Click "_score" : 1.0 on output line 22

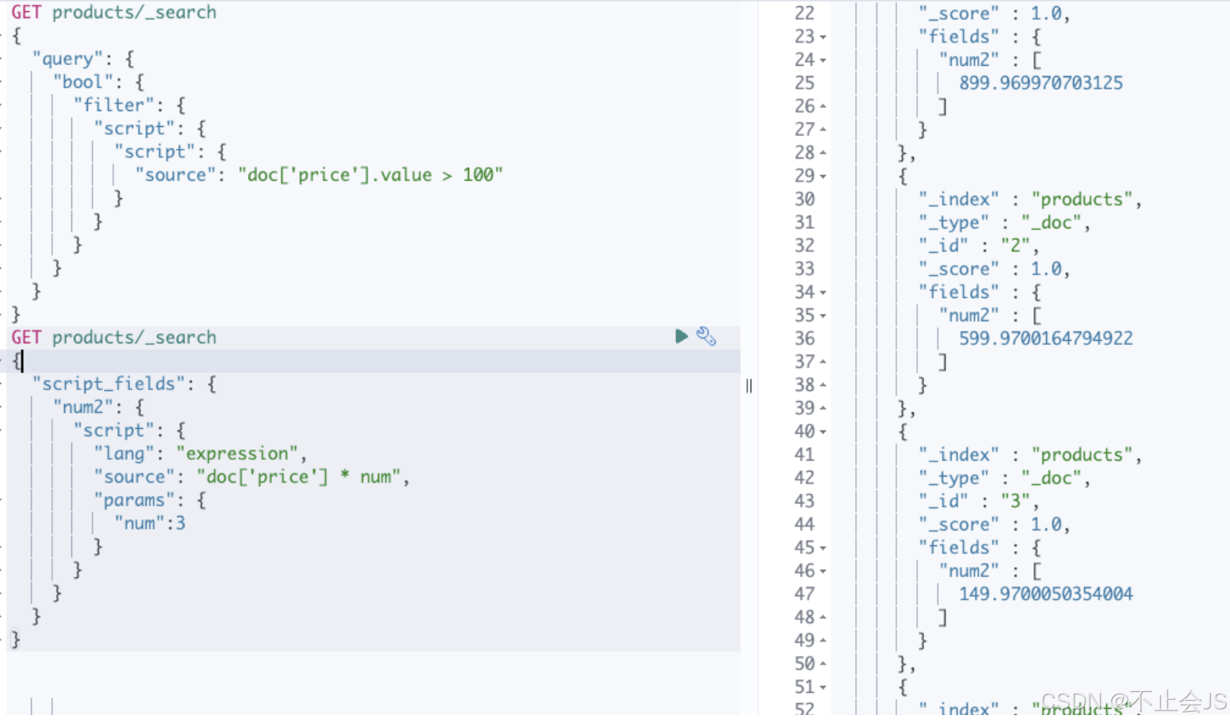994,13
